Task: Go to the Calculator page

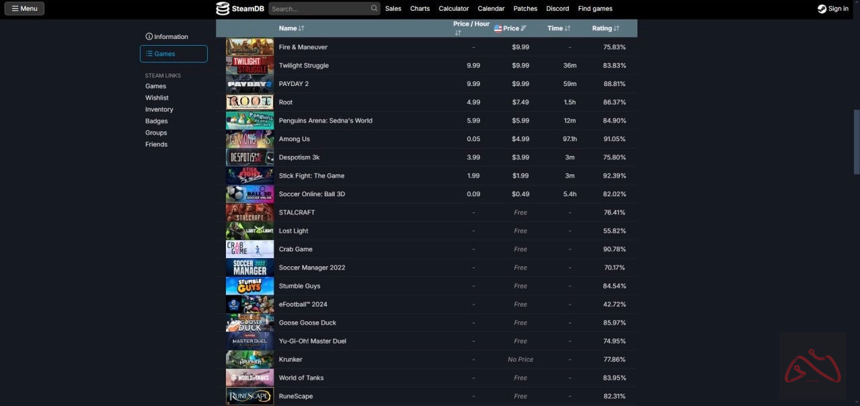Action: coord(453,9)
